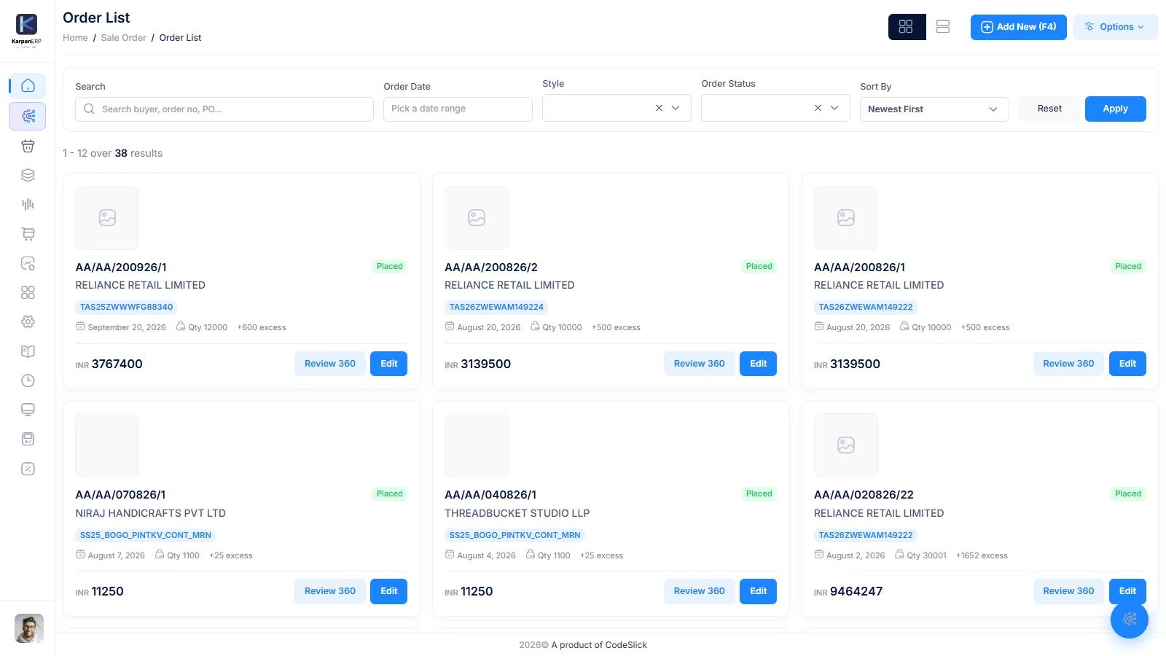Click the clock icon in sidebar
This screenshot has height=656, width=1166.
pyautogui.click(x=28, y=380)
